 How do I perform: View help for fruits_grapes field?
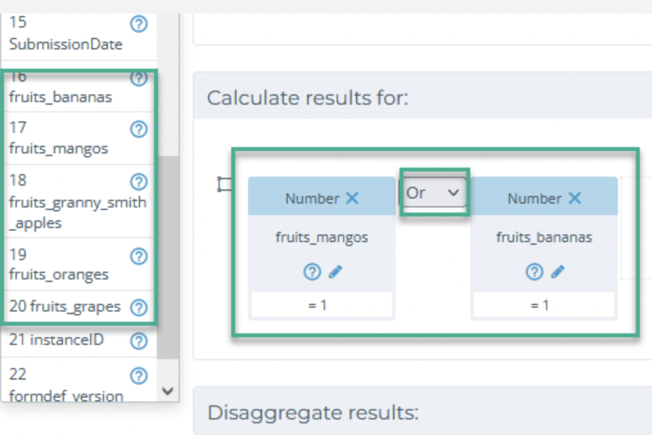tap(139, 308)
